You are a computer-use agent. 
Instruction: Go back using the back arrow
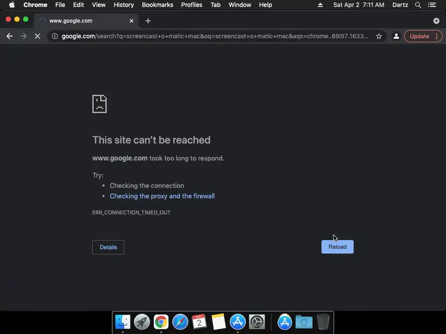click(10, 36)
